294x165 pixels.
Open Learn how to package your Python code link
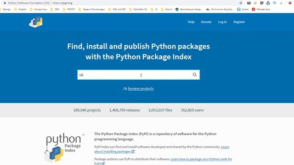pos(201,159)
